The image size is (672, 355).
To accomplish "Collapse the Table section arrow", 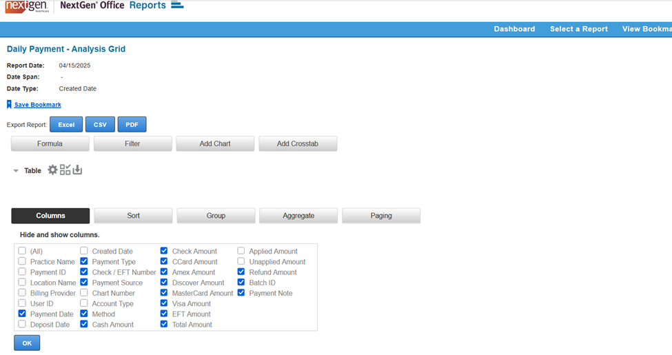I will 16,171.
